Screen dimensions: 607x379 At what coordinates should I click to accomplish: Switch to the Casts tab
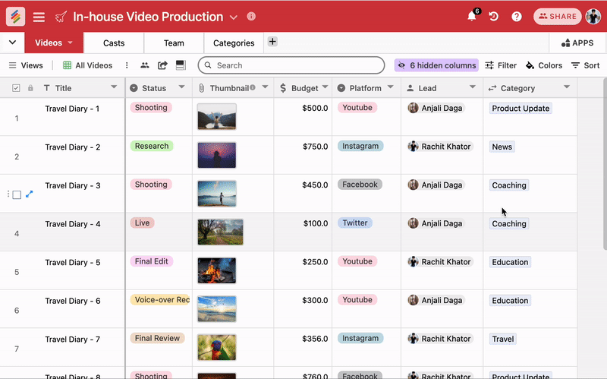pyautogui.click(x=114, y=43)
